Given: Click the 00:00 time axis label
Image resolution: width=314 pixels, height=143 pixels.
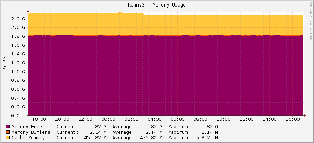Looking at the screenshot, I should click(x=108, y=119).
